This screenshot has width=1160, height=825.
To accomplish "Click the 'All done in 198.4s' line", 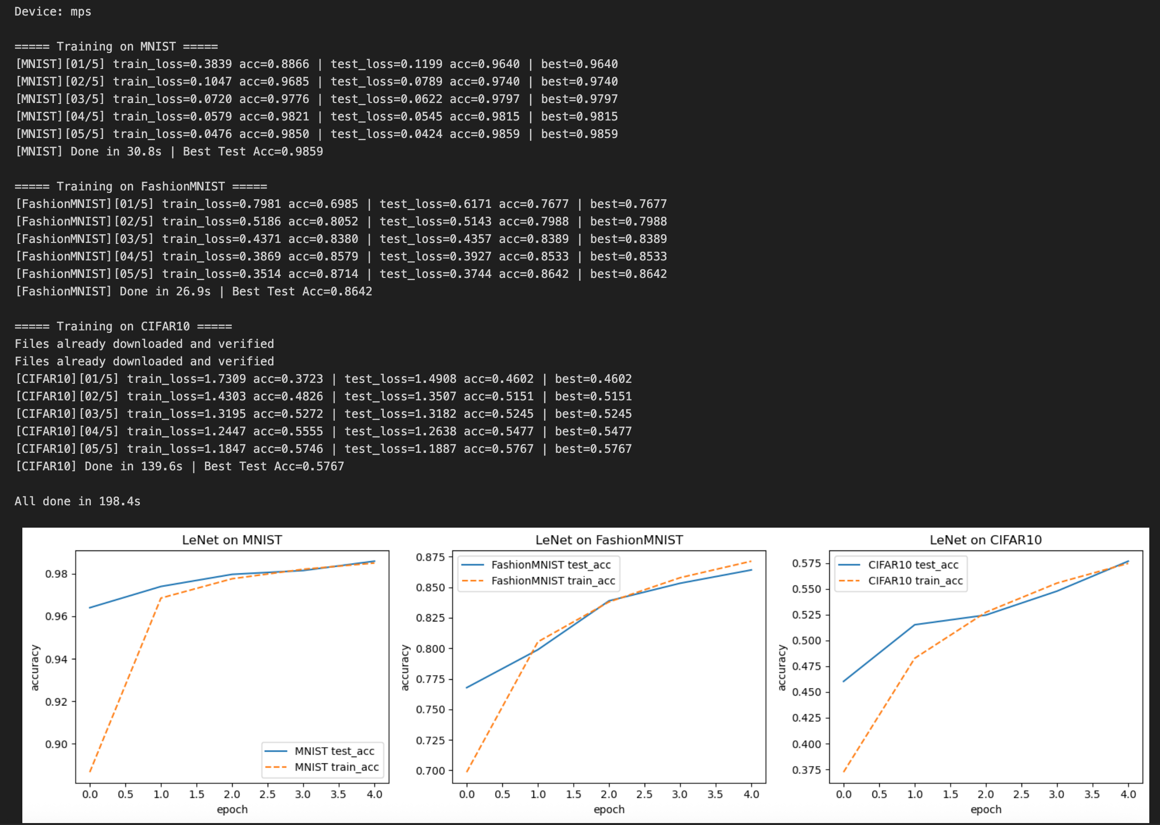I will (x=78, y=501).
